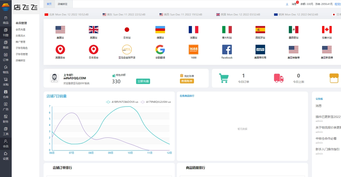Click the adfaf@QQ.COM account name
Image resolution: width=341 pixels, height=177 pixels.
pos(75,78)
